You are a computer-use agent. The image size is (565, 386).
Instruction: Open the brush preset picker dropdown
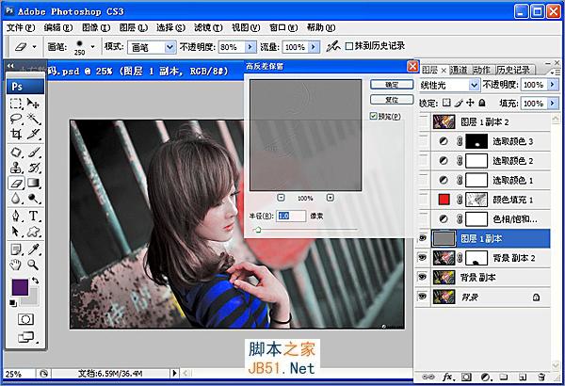pos(92,46)
